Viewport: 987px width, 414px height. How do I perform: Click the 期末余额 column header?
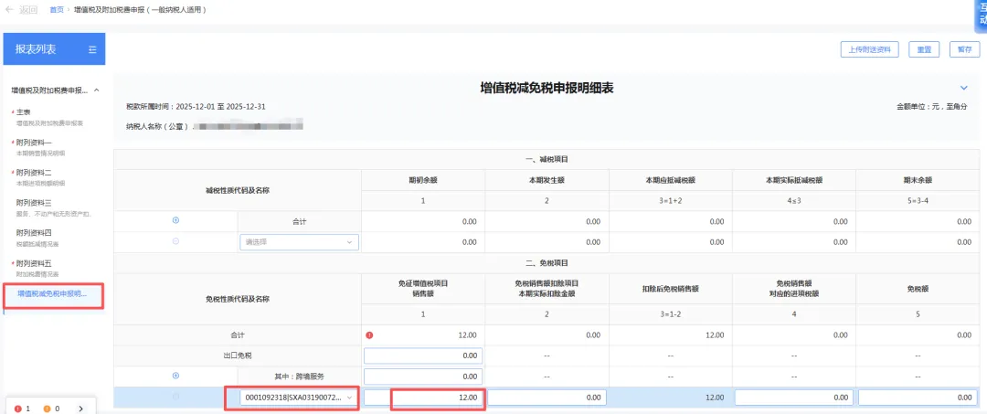point(918,180)
